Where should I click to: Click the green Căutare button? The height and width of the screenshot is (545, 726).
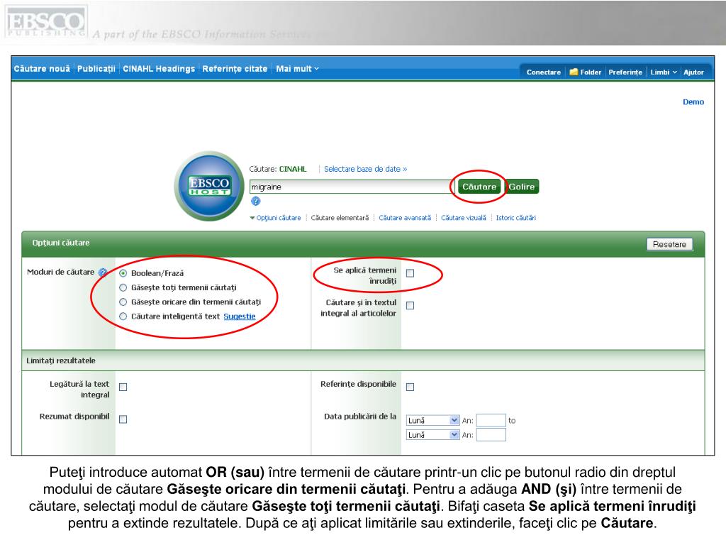(x=479, y=187)
